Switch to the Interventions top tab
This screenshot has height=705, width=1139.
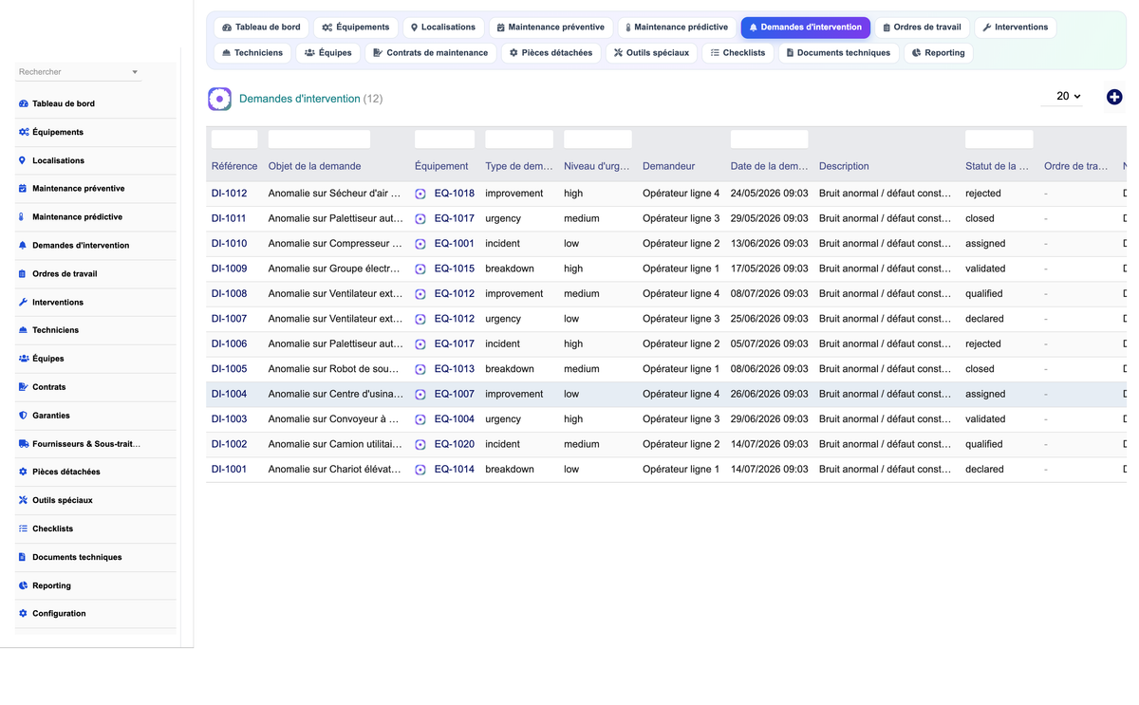tap(1015, 28)
